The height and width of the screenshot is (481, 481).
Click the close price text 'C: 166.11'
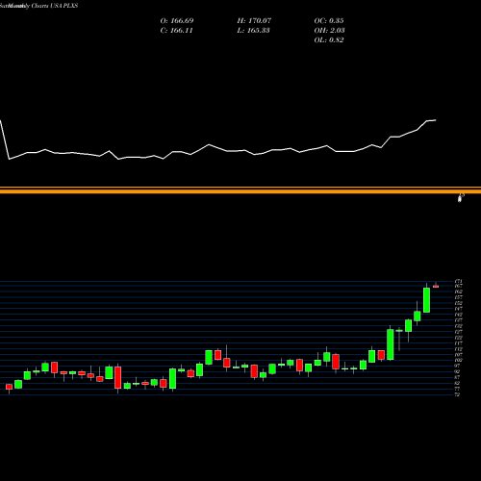pos(176,31)
